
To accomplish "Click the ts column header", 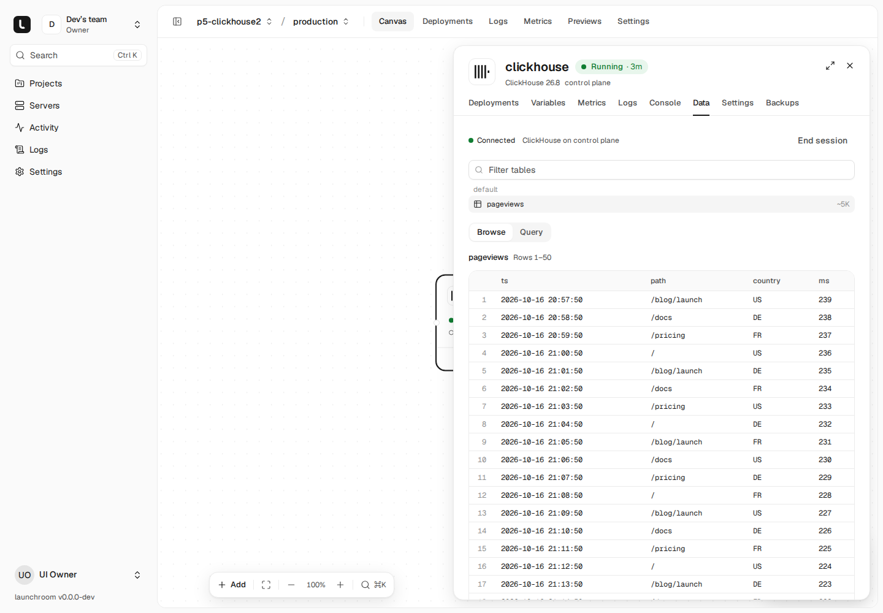I will (505, 281).
